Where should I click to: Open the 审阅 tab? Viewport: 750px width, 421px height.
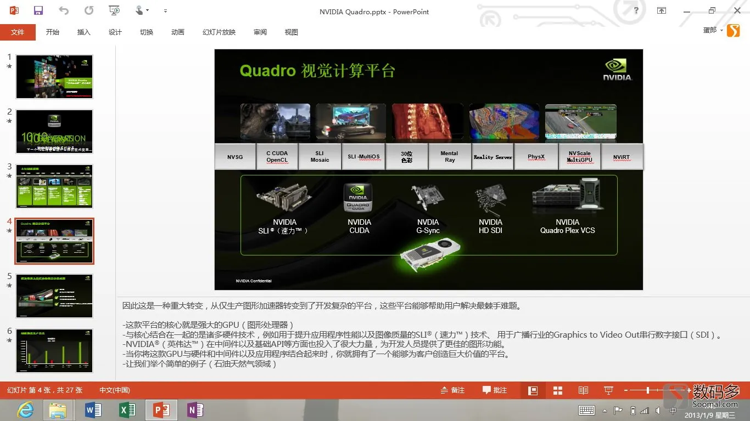(x=260, y=32)
